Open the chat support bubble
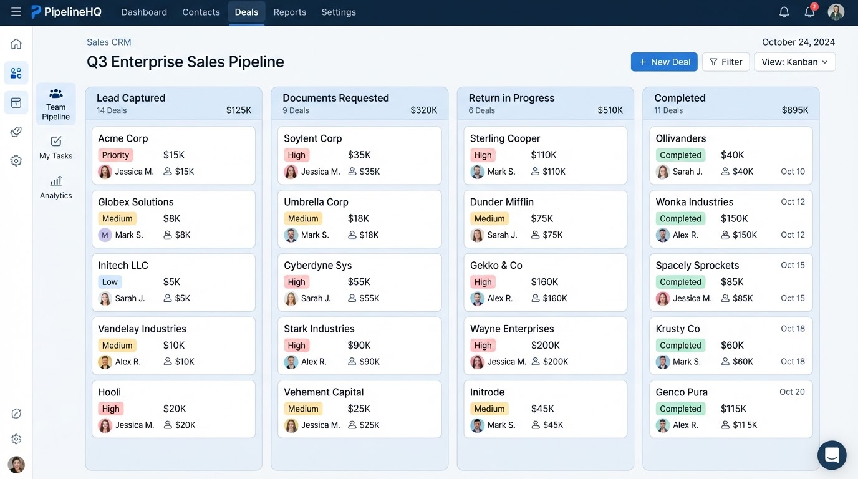The image size is (858, 479). pyautogui.click(x=832, y=455)
